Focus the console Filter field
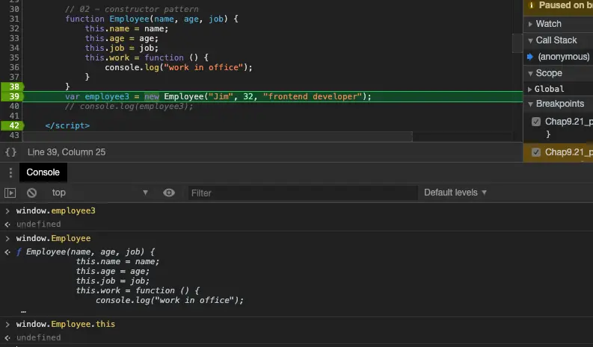This screenshot has height=347, width=593. tap(303, 193)
